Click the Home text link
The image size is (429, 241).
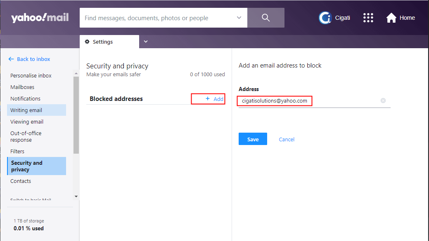[x=407, y=18]
